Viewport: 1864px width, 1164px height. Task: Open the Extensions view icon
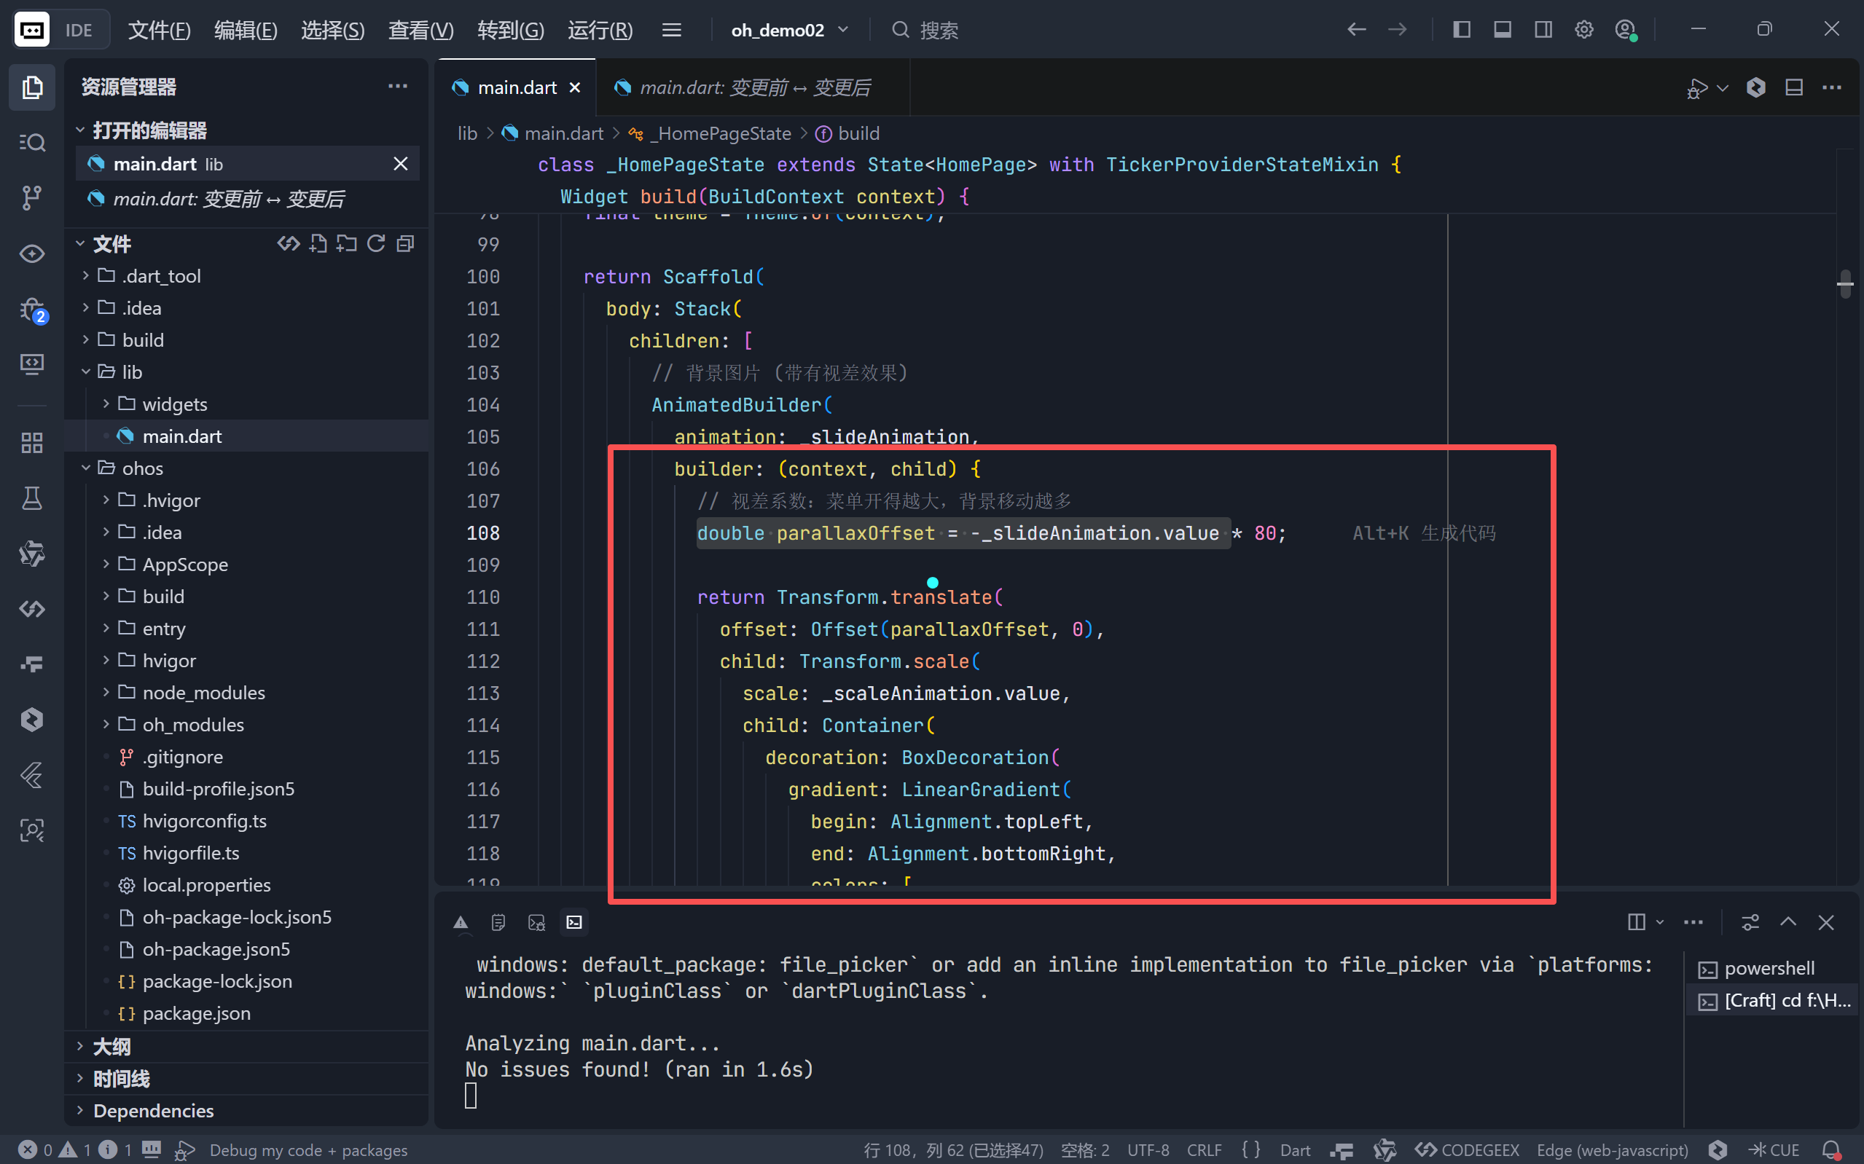(31, 443)
